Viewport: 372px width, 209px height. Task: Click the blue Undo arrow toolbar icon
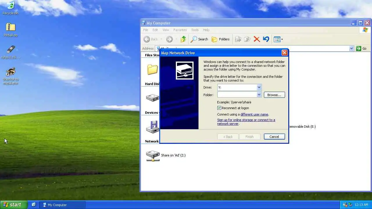(x=266, y=39)
